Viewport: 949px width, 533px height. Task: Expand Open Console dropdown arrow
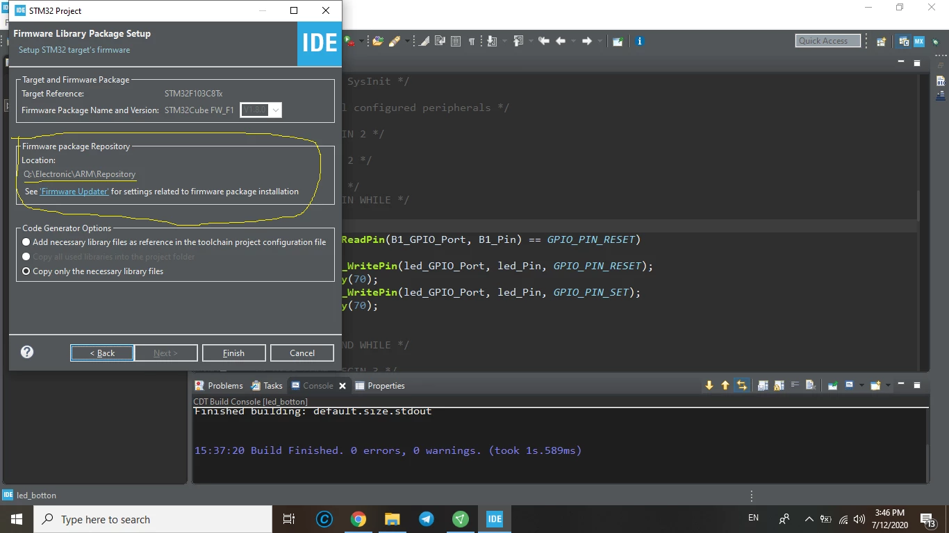(x=888, y=385)
